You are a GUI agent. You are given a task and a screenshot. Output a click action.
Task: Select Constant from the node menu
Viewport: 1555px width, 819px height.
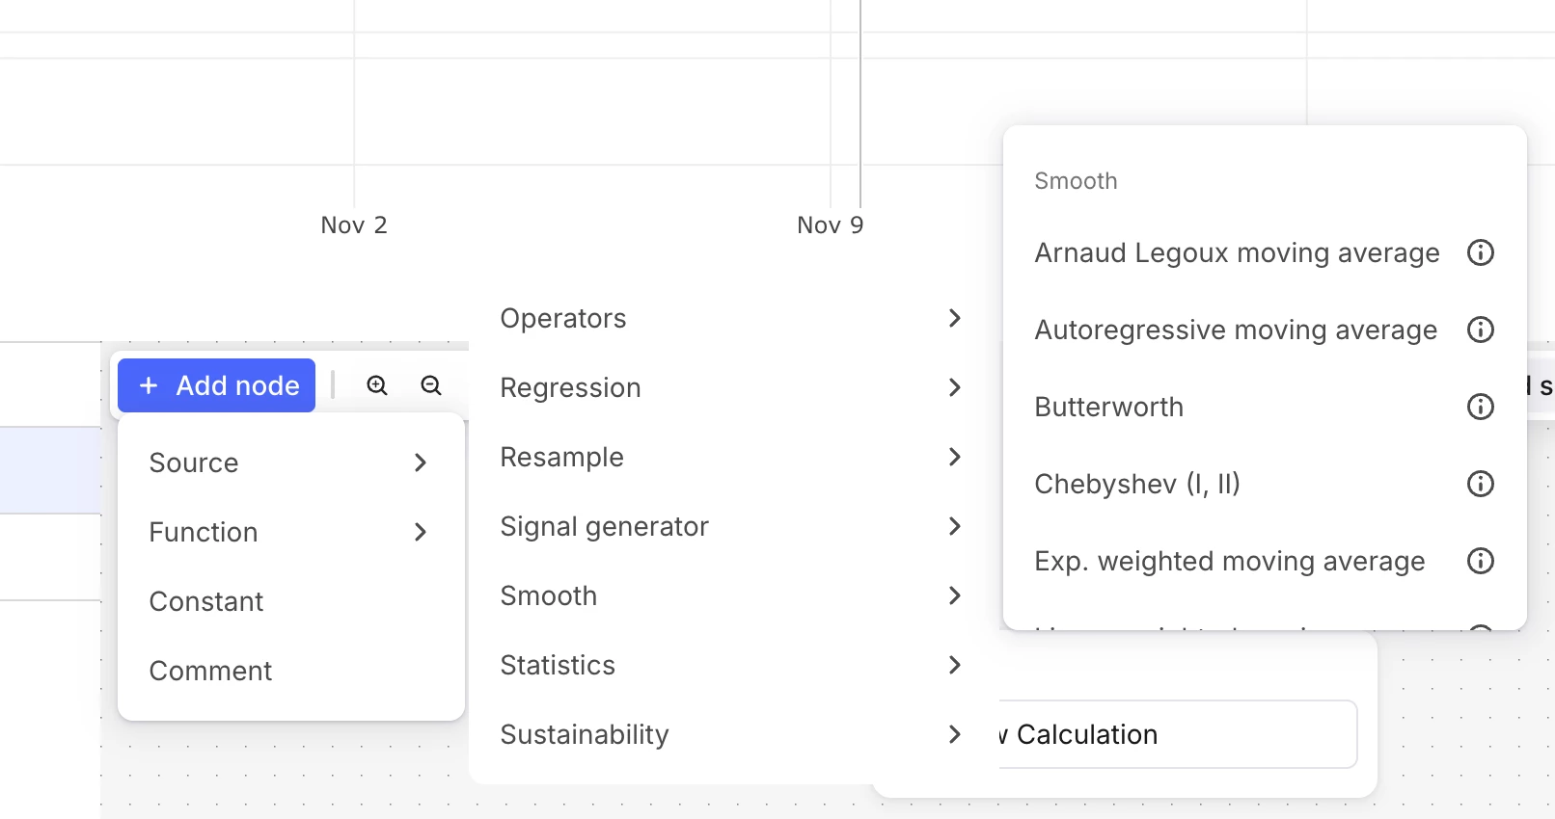point(206,601)
